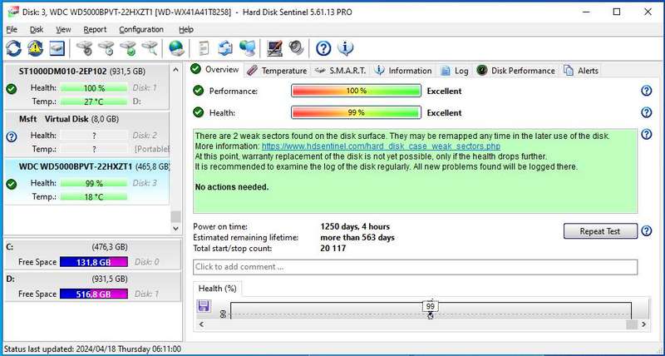Image resolution: width=665 pixels, height=356 pixels.
Task: Switch to the Temperature tab
Action: click(278, 71)
